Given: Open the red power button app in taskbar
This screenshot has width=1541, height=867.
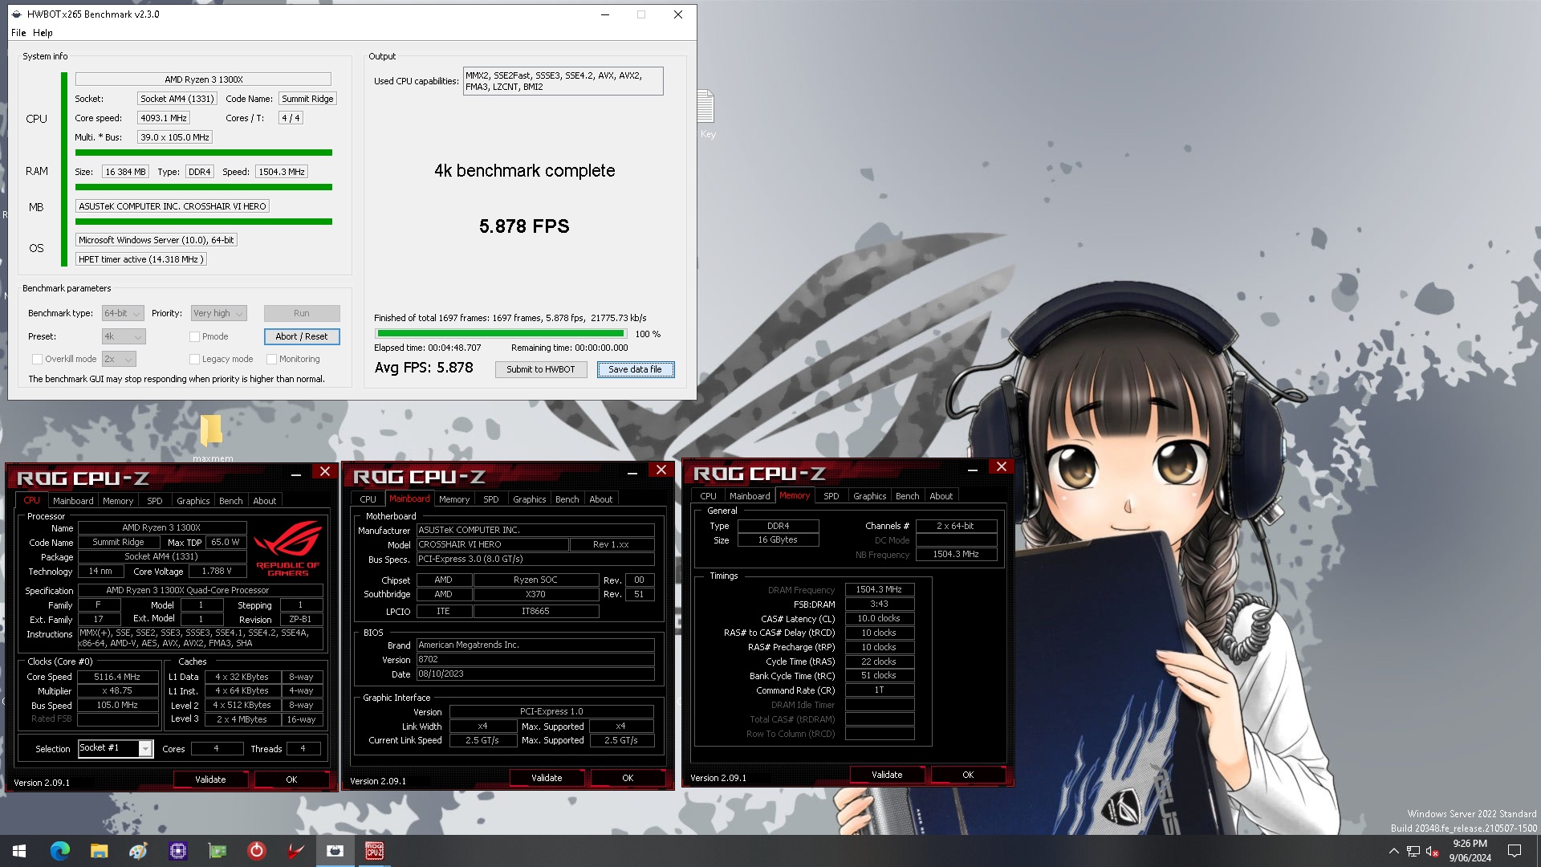Looking at the screenshot, I should pos(256,851).
